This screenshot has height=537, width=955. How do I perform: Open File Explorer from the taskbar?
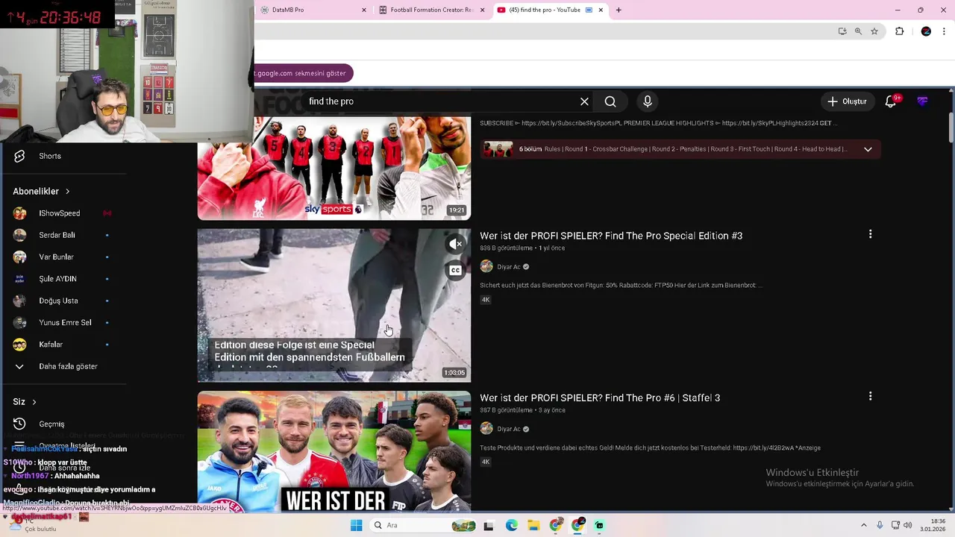tap(533, 526)
